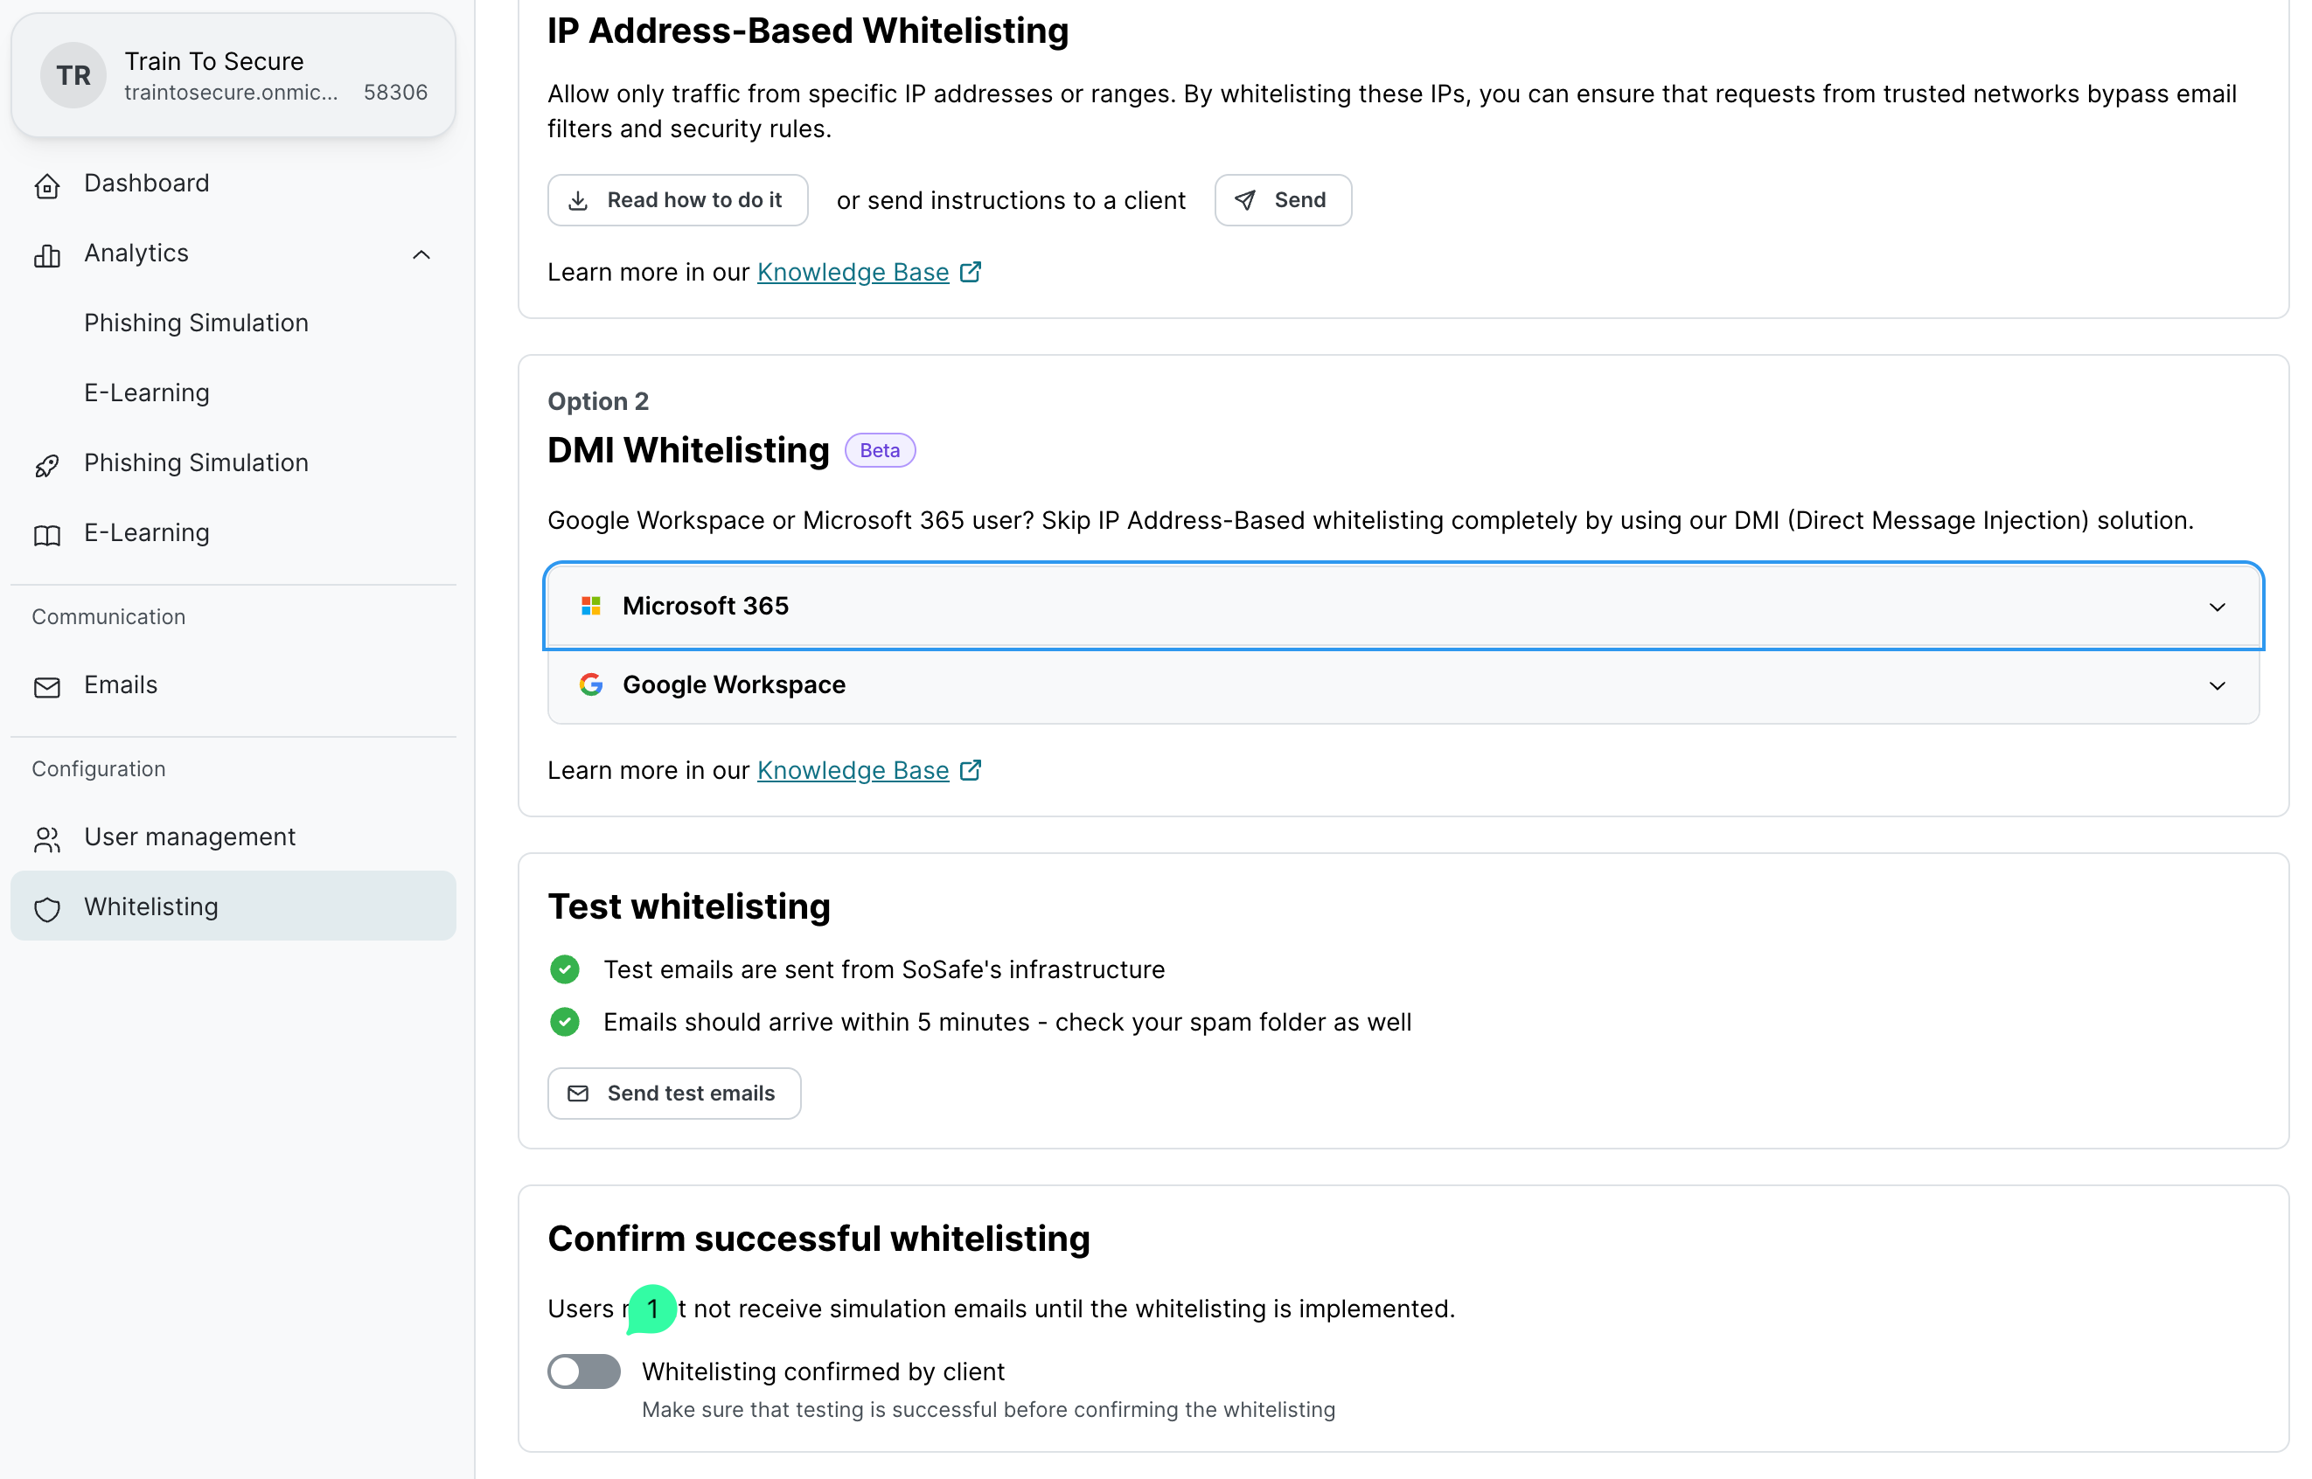Click the Train To Secure account card

pos(233,75)
